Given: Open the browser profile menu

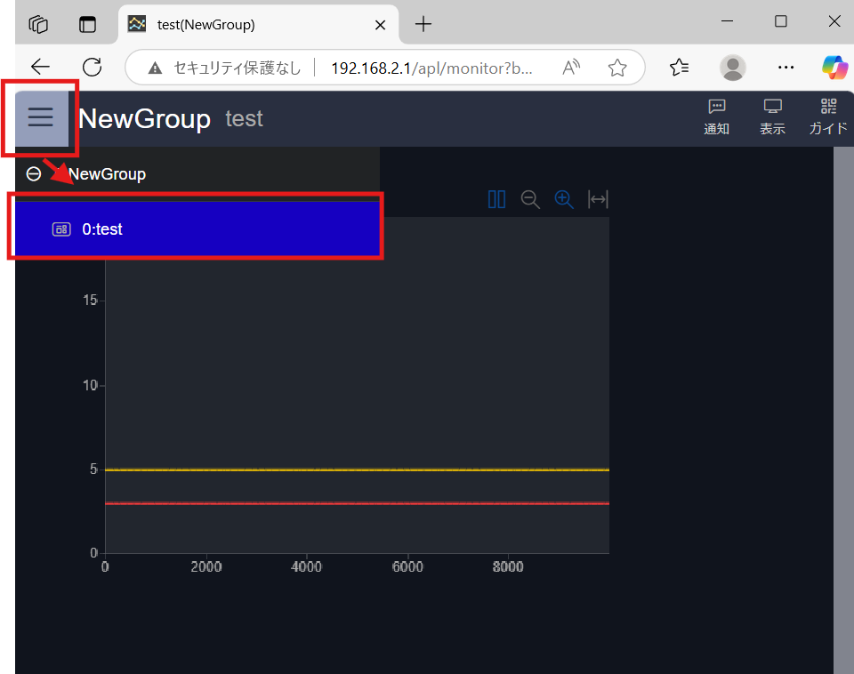Looking at the screenshot, I should (x=732, y=68).
